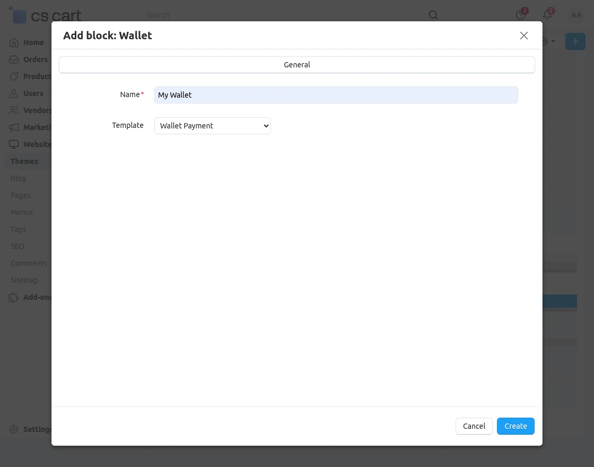Click the search magnifier icon
Image resolution: width=594 pixels, height=467 pixels.
point(433,15)
